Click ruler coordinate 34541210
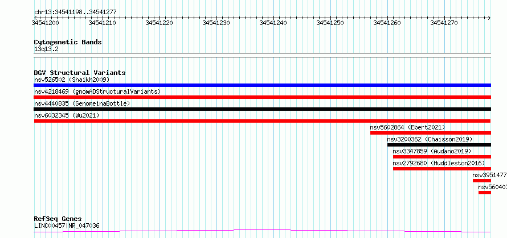507x238 pixels. click(102, 23)
